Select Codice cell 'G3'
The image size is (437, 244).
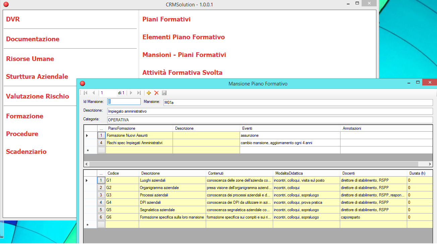click(x=122, y=195)
